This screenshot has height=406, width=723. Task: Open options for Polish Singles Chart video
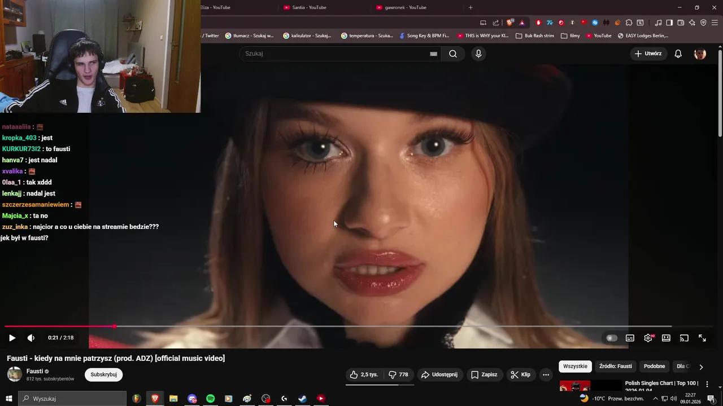point(707,384)
